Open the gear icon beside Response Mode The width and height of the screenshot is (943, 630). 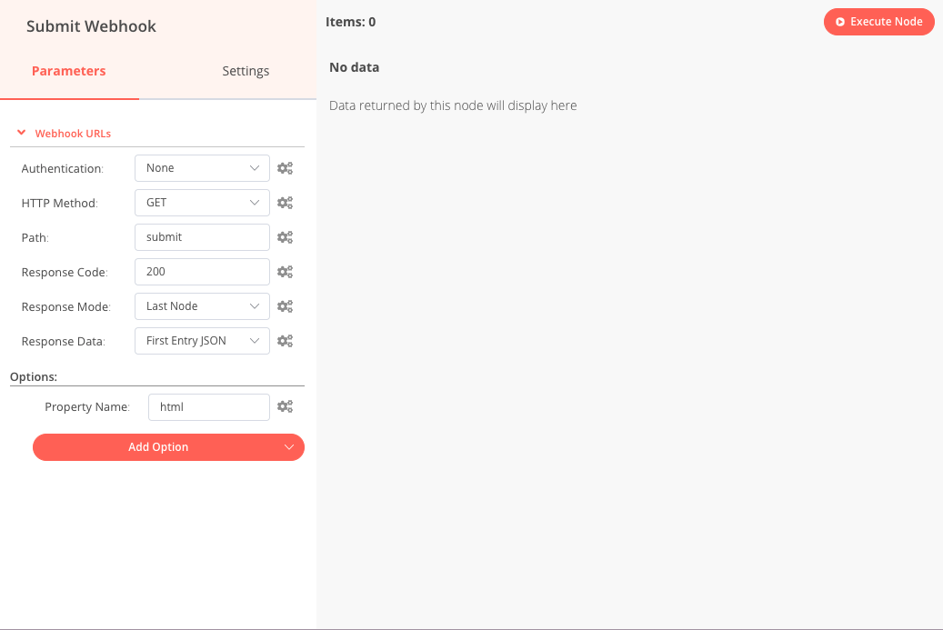[285, 305]
